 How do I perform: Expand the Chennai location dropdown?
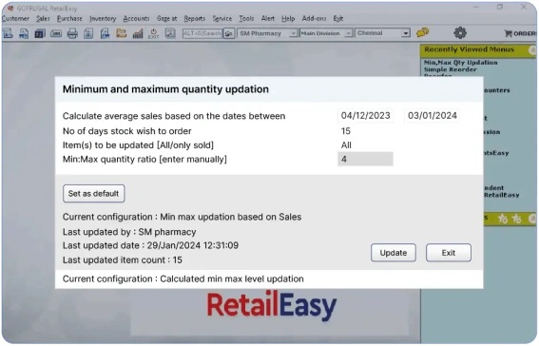(x=406, y=33)
